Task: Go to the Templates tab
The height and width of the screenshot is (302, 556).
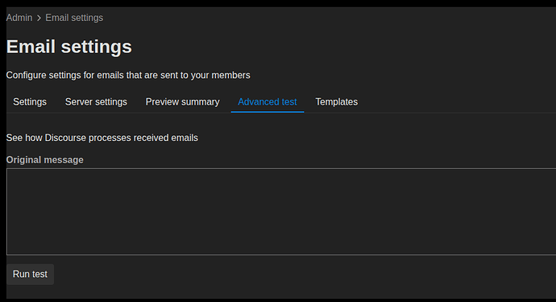Action: 337,101
